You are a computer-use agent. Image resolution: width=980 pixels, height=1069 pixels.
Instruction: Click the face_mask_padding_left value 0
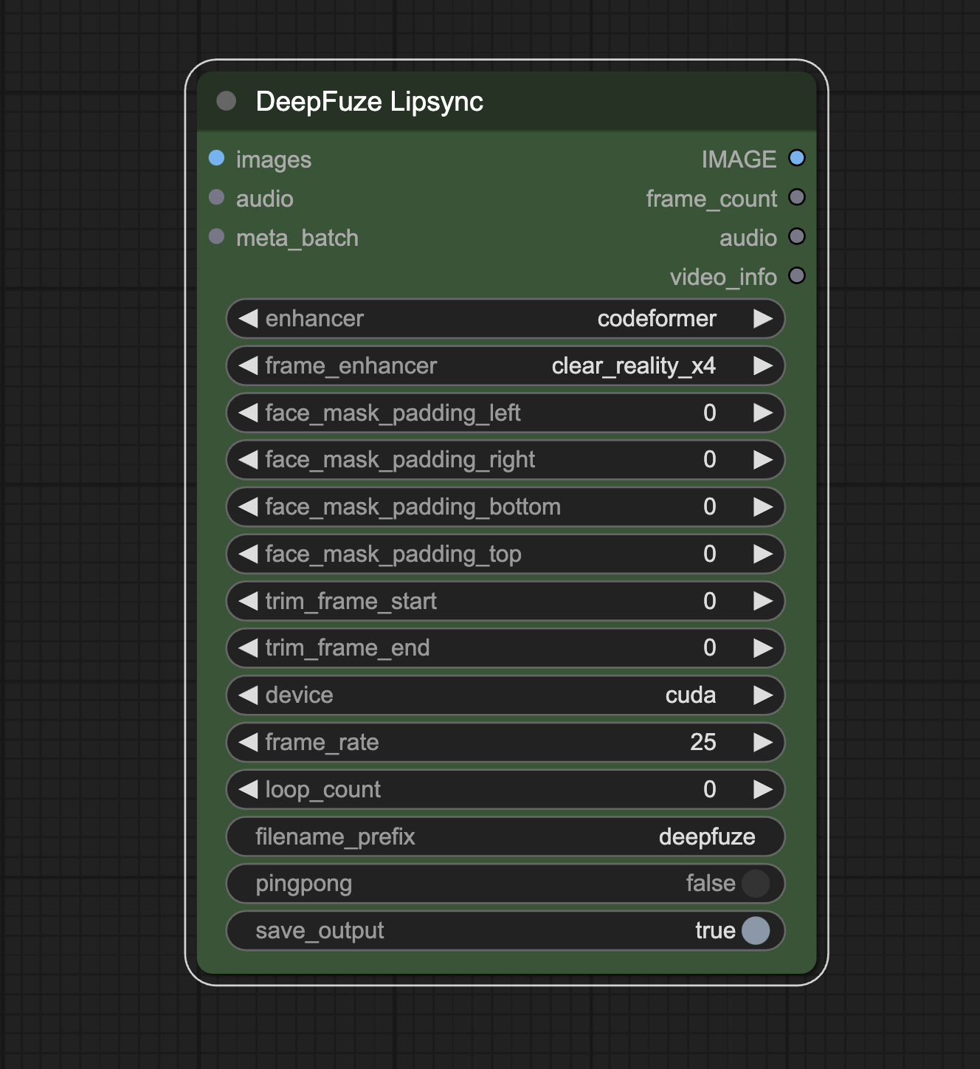point(710,413)
